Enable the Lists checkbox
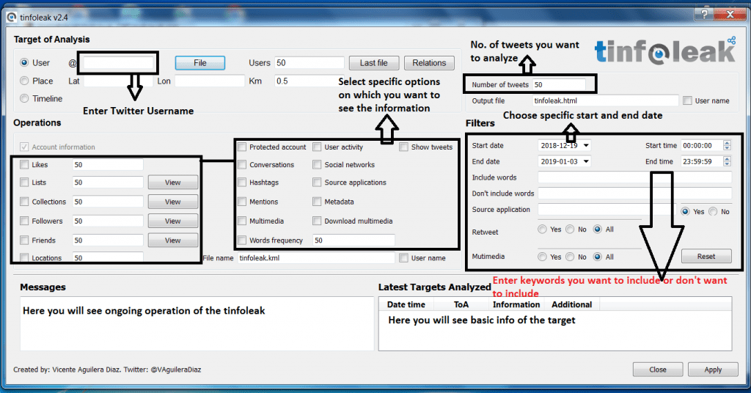Screen dimensions: 751x393 pyautogui.click(x=24, y=183)
